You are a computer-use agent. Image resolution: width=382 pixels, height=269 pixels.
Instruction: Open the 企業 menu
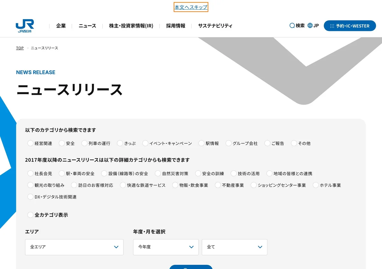(x=61, y=26)
